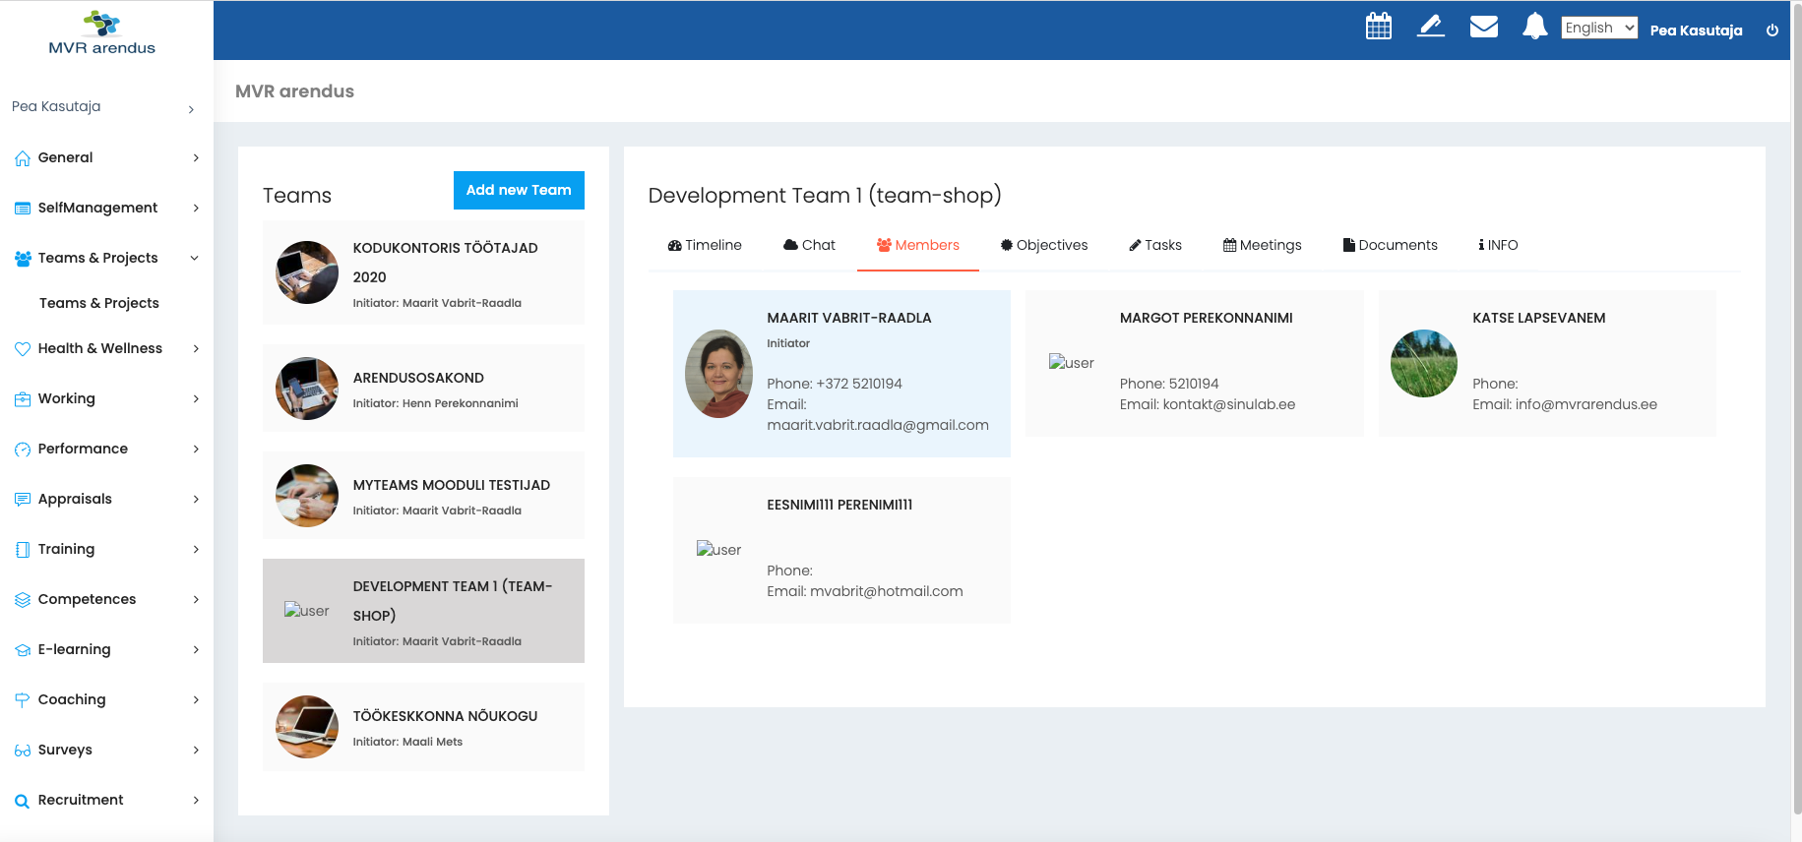Click Arendusosakond team thumbnail image
Viewport: 1802px width, 842px height.
[307, 389]
